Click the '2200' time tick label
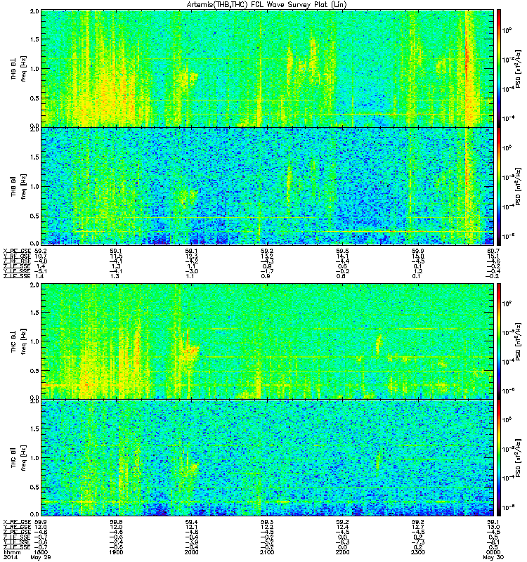 click(342, 552)
